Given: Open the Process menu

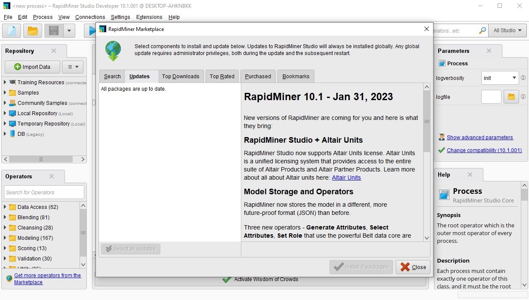Looking at the screenshot, I should point(43,17).
